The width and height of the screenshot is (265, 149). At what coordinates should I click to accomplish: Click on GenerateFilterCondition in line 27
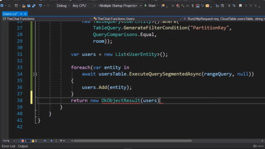coord(155,28)
